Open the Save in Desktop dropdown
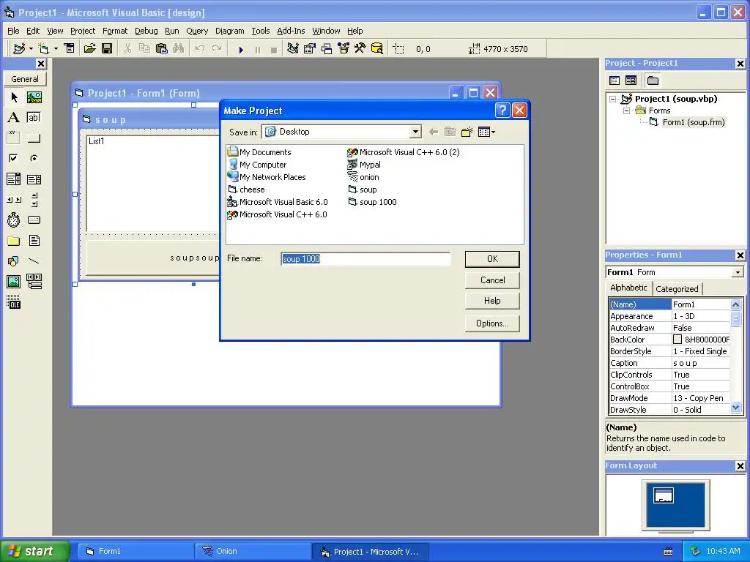The width and height of the screenshot is (750, 562). [415, 132]
